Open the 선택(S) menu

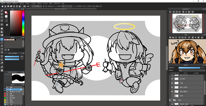[x=27, y=3]
